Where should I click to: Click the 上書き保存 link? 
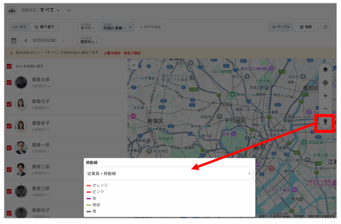tap(112, 53)
